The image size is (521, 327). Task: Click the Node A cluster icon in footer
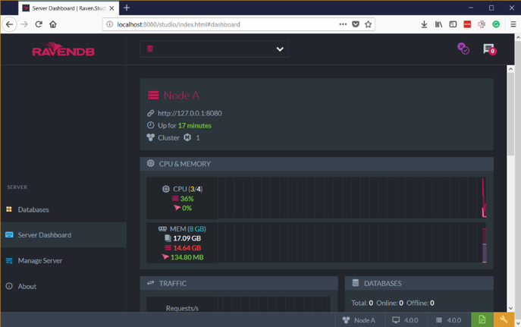coord(346,320)
